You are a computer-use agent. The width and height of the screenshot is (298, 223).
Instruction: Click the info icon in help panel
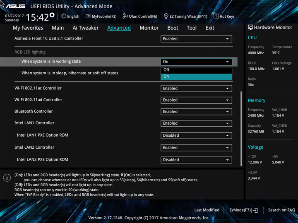[x=7, y=178]
